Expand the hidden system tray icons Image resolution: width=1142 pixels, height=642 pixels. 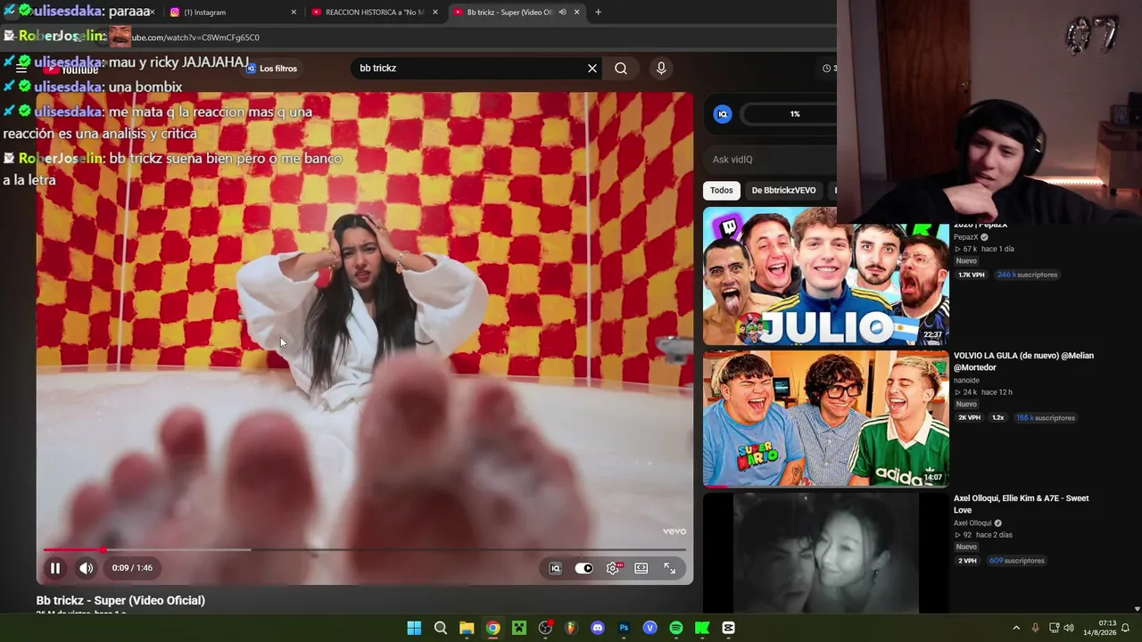1015,628
